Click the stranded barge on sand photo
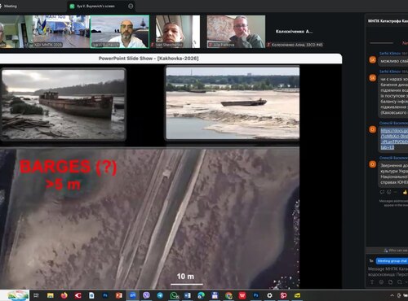 [x=233, y=103]
